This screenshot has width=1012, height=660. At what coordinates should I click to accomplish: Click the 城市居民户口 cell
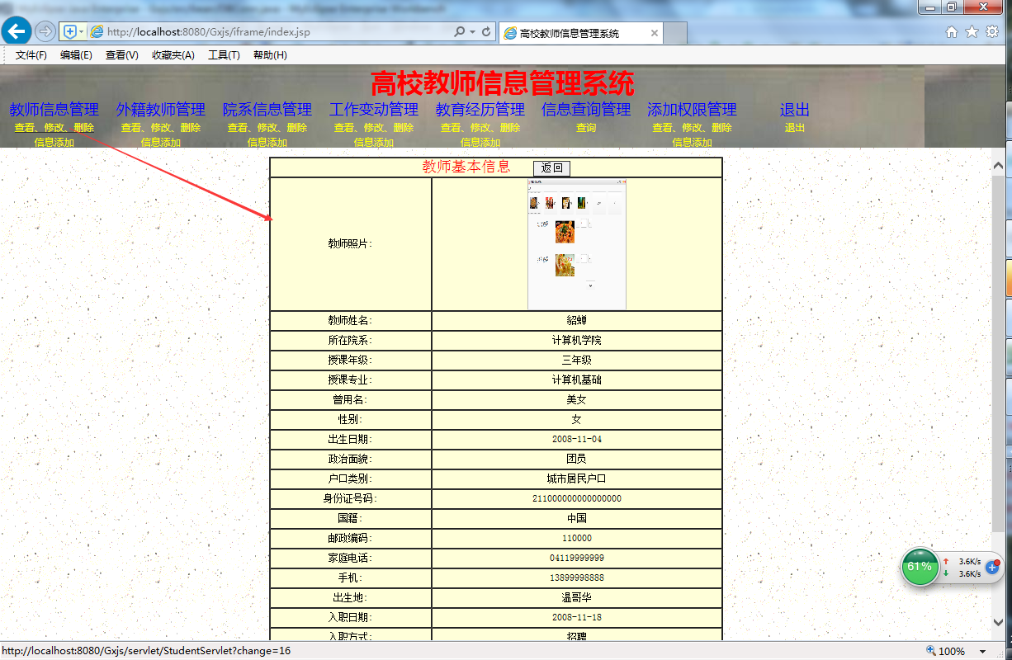click(x=577, y=479)
